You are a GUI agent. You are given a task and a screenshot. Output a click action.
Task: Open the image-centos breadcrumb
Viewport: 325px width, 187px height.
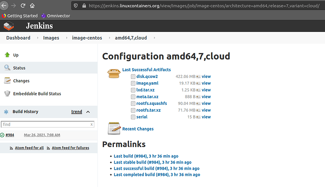click(87, 38)
